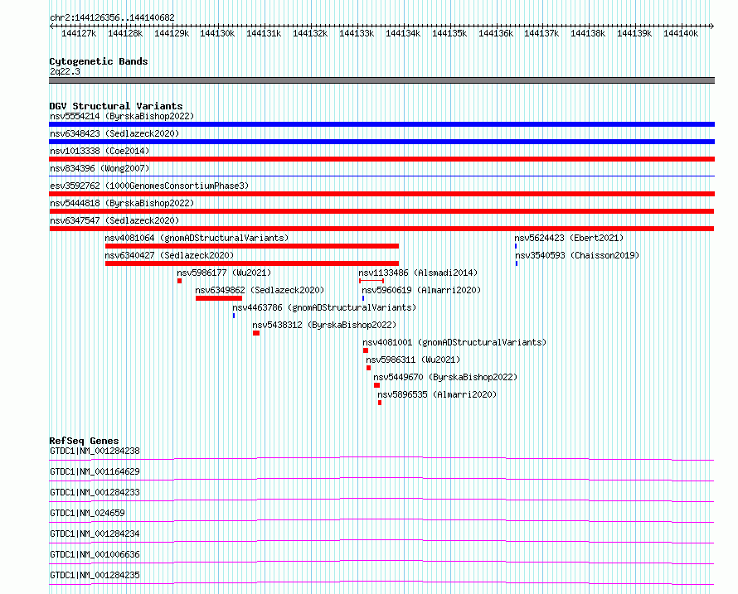Image resolution: width=738 pixels, height=594 pixels.
Task: Select the red bar beneath nsv6340427
Action: pos(252,263)
